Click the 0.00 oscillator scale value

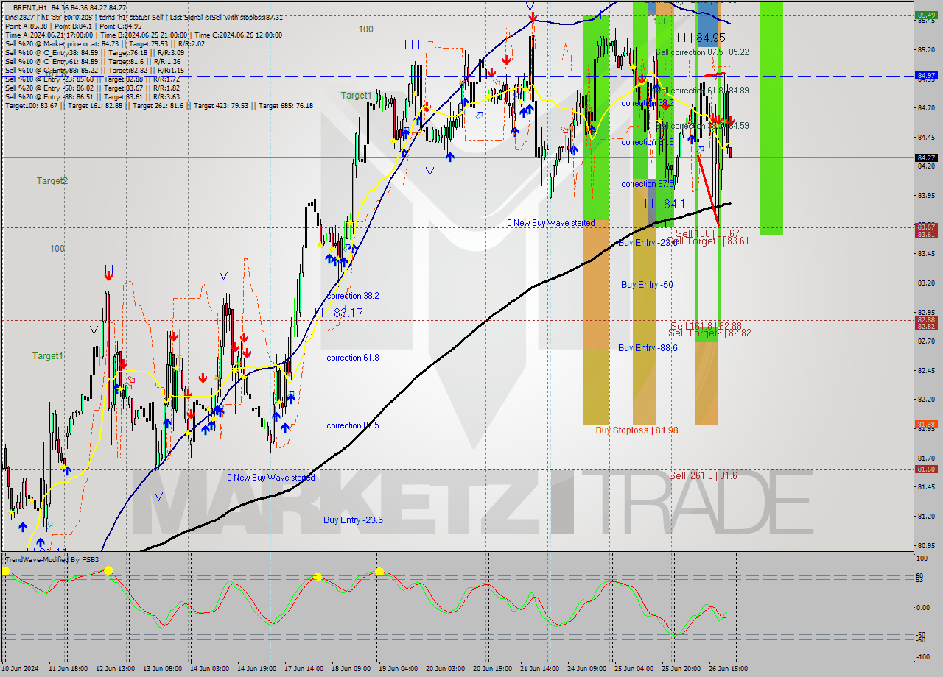pyautogui.click(x=925, y=607)
